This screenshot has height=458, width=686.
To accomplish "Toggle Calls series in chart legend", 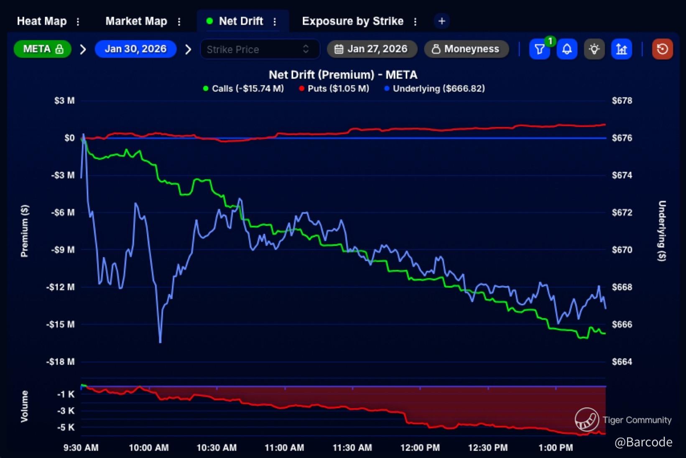I will click(x=243, y=89).
